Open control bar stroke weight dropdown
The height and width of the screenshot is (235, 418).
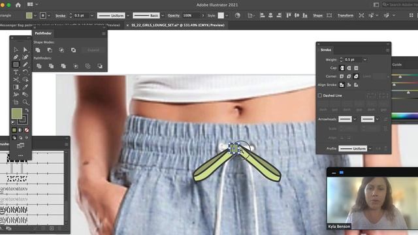click(92, 16)
